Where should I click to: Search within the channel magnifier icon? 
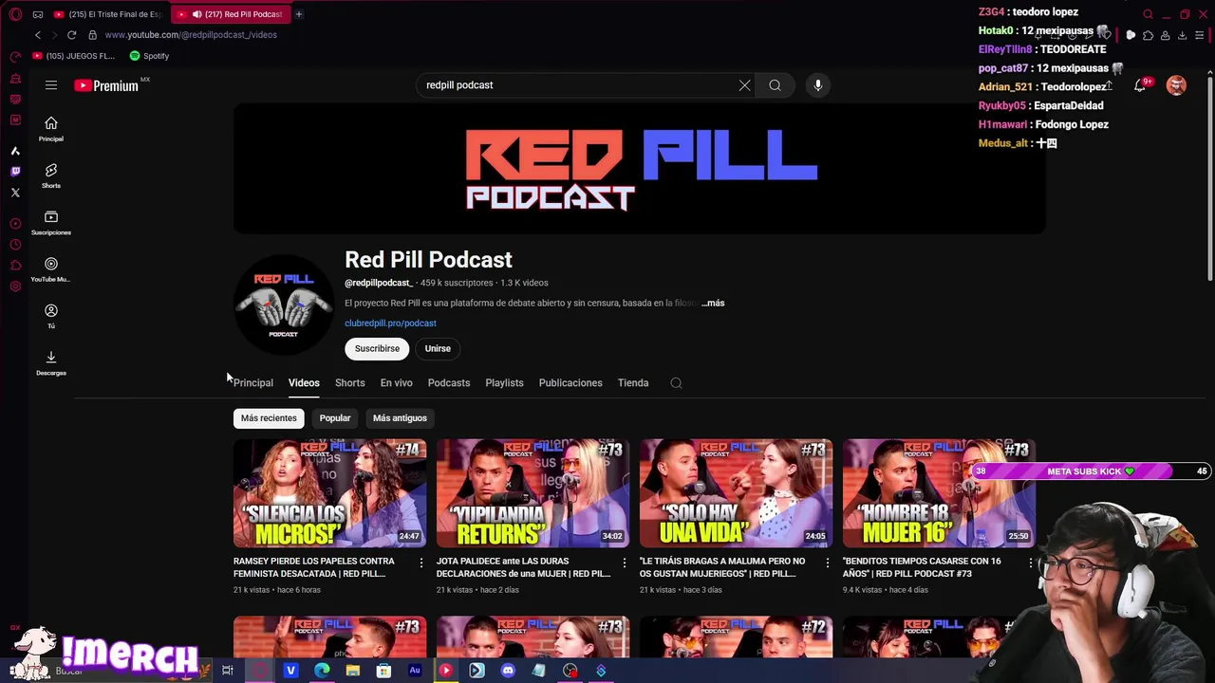click(676, 383)
